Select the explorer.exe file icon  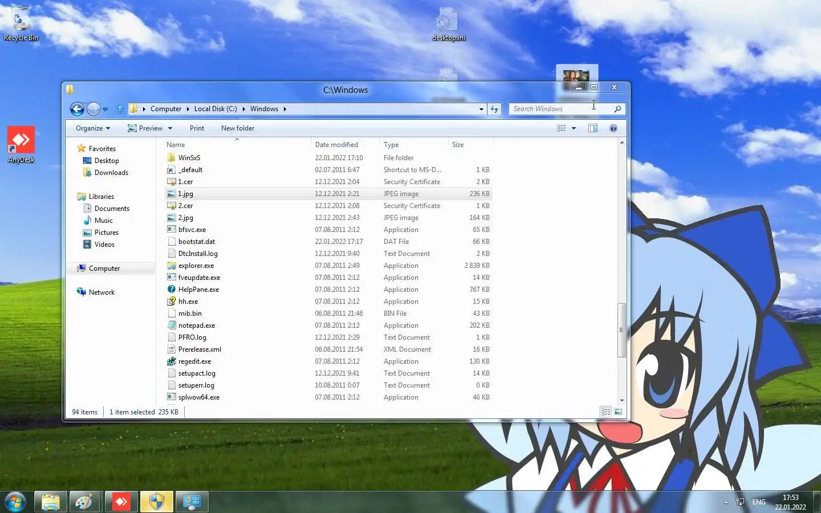[x=172, y=266]
